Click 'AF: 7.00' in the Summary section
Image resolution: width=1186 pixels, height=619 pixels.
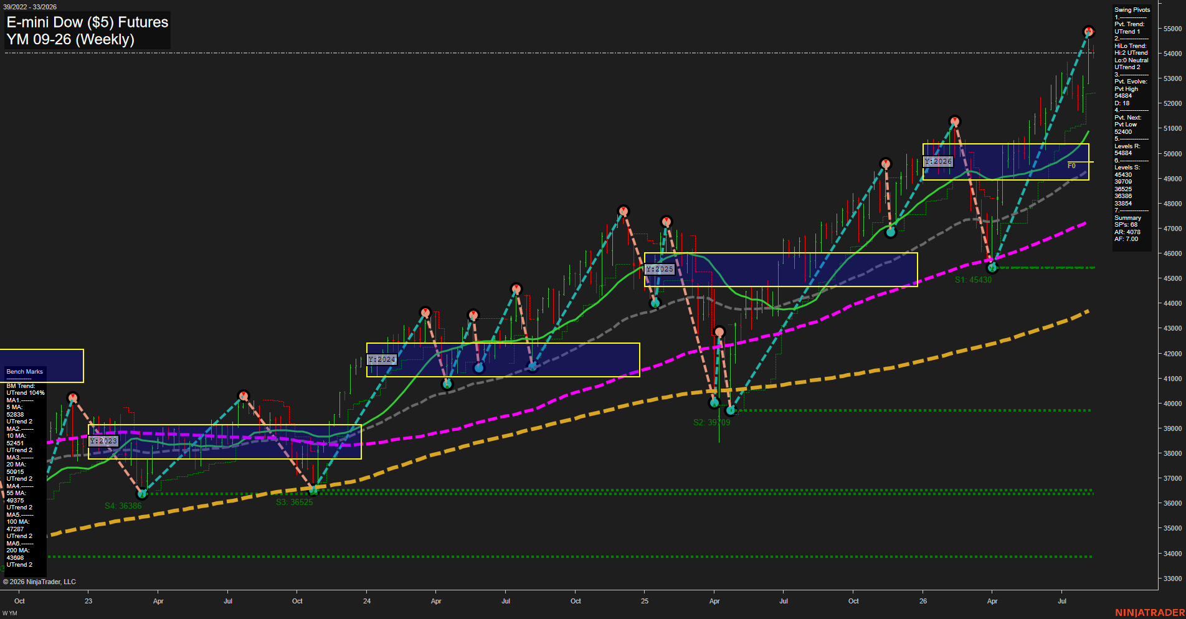point(1126,239)
